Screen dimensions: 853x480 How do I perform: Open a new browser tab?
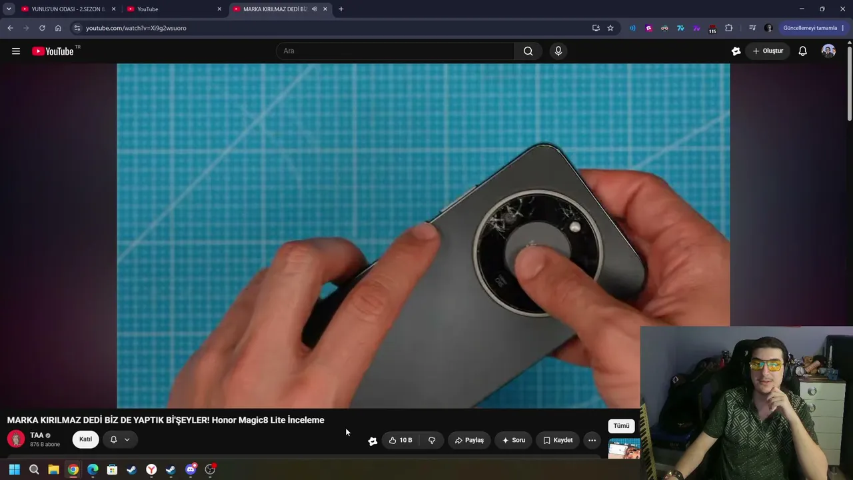pos(341,9)
